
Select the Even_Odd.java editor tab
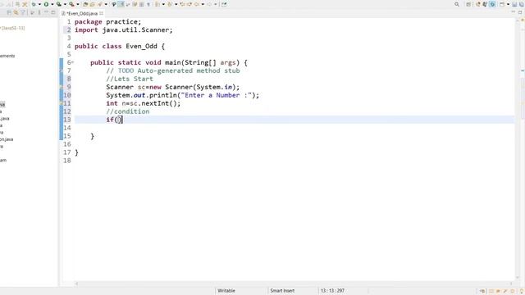82,13
